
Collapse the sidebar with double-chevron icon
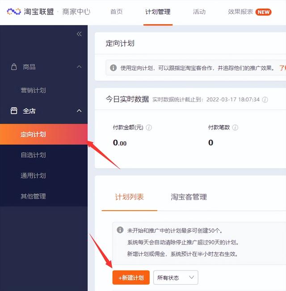(x=79, y=34)
